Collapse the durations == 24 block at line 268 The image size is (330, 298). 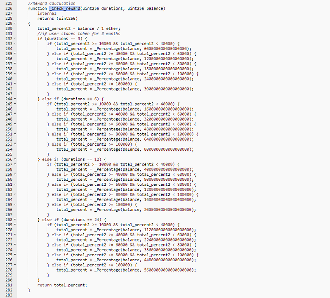[x=15, y=220]
